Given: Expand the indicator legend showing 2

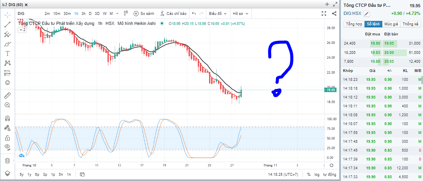Looking at the screenshot, I should click(22, 30).
